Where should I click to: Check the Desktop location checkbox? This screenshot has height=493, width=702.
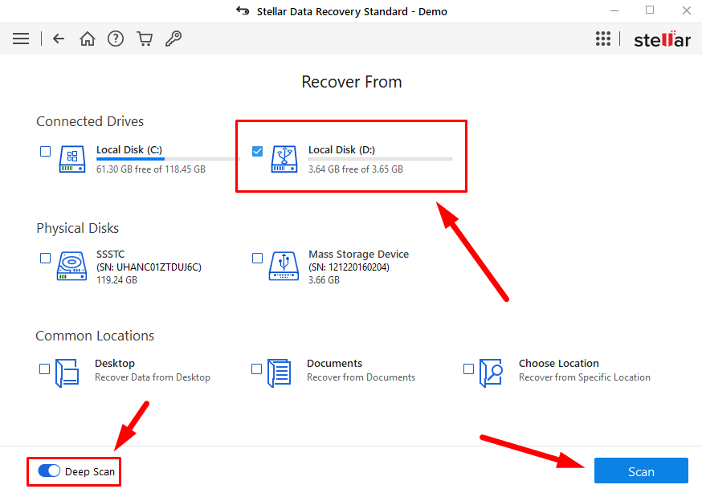coord(44,369)
